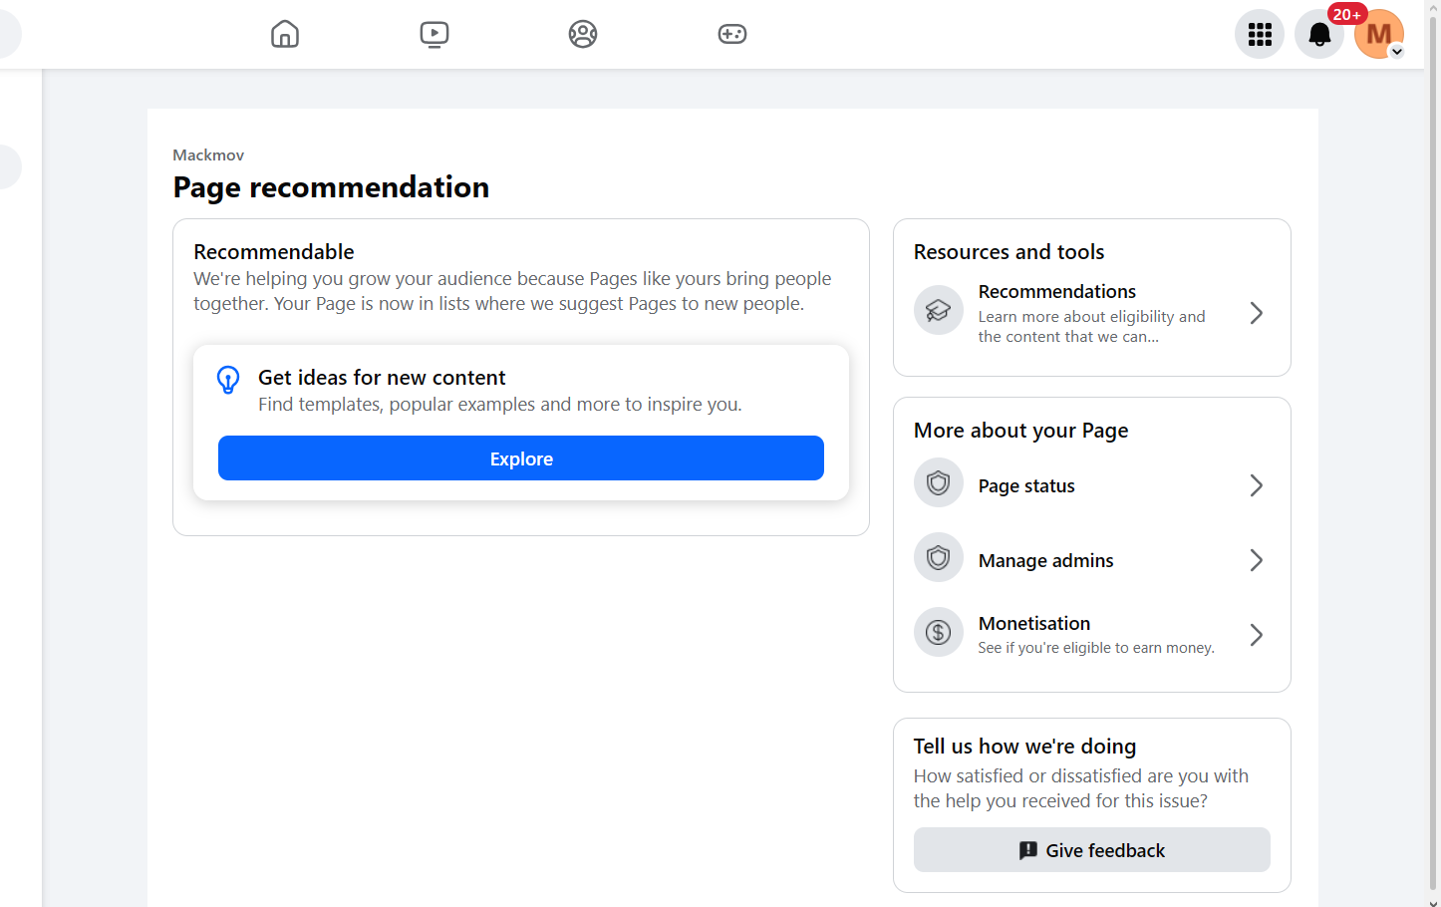1441x907 pixels.
Task: Open the Video tab icon
Action: [434, 34]
